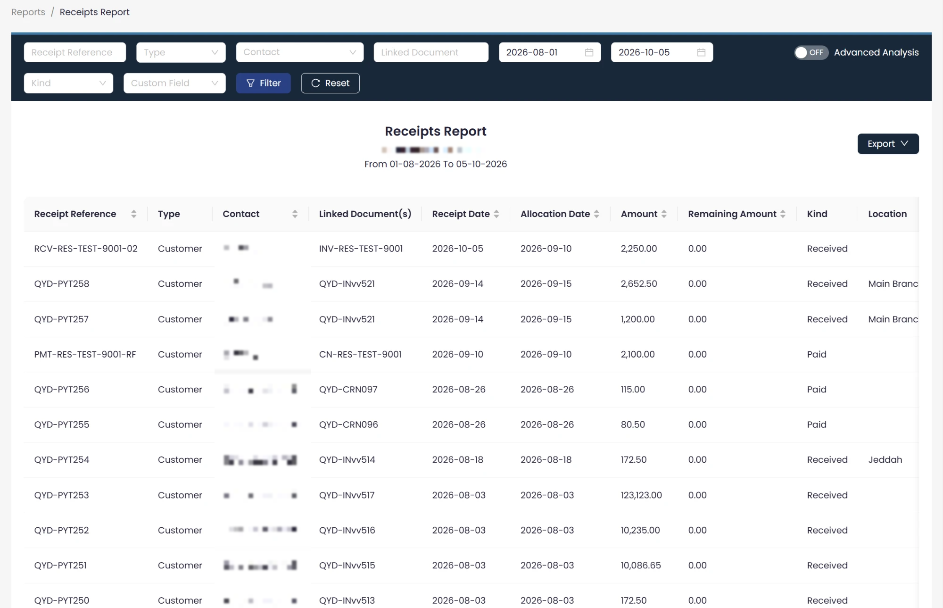Expand the Export dropdown button
The height and width of the screenshot is (608, 943).
tap(888, 144)
